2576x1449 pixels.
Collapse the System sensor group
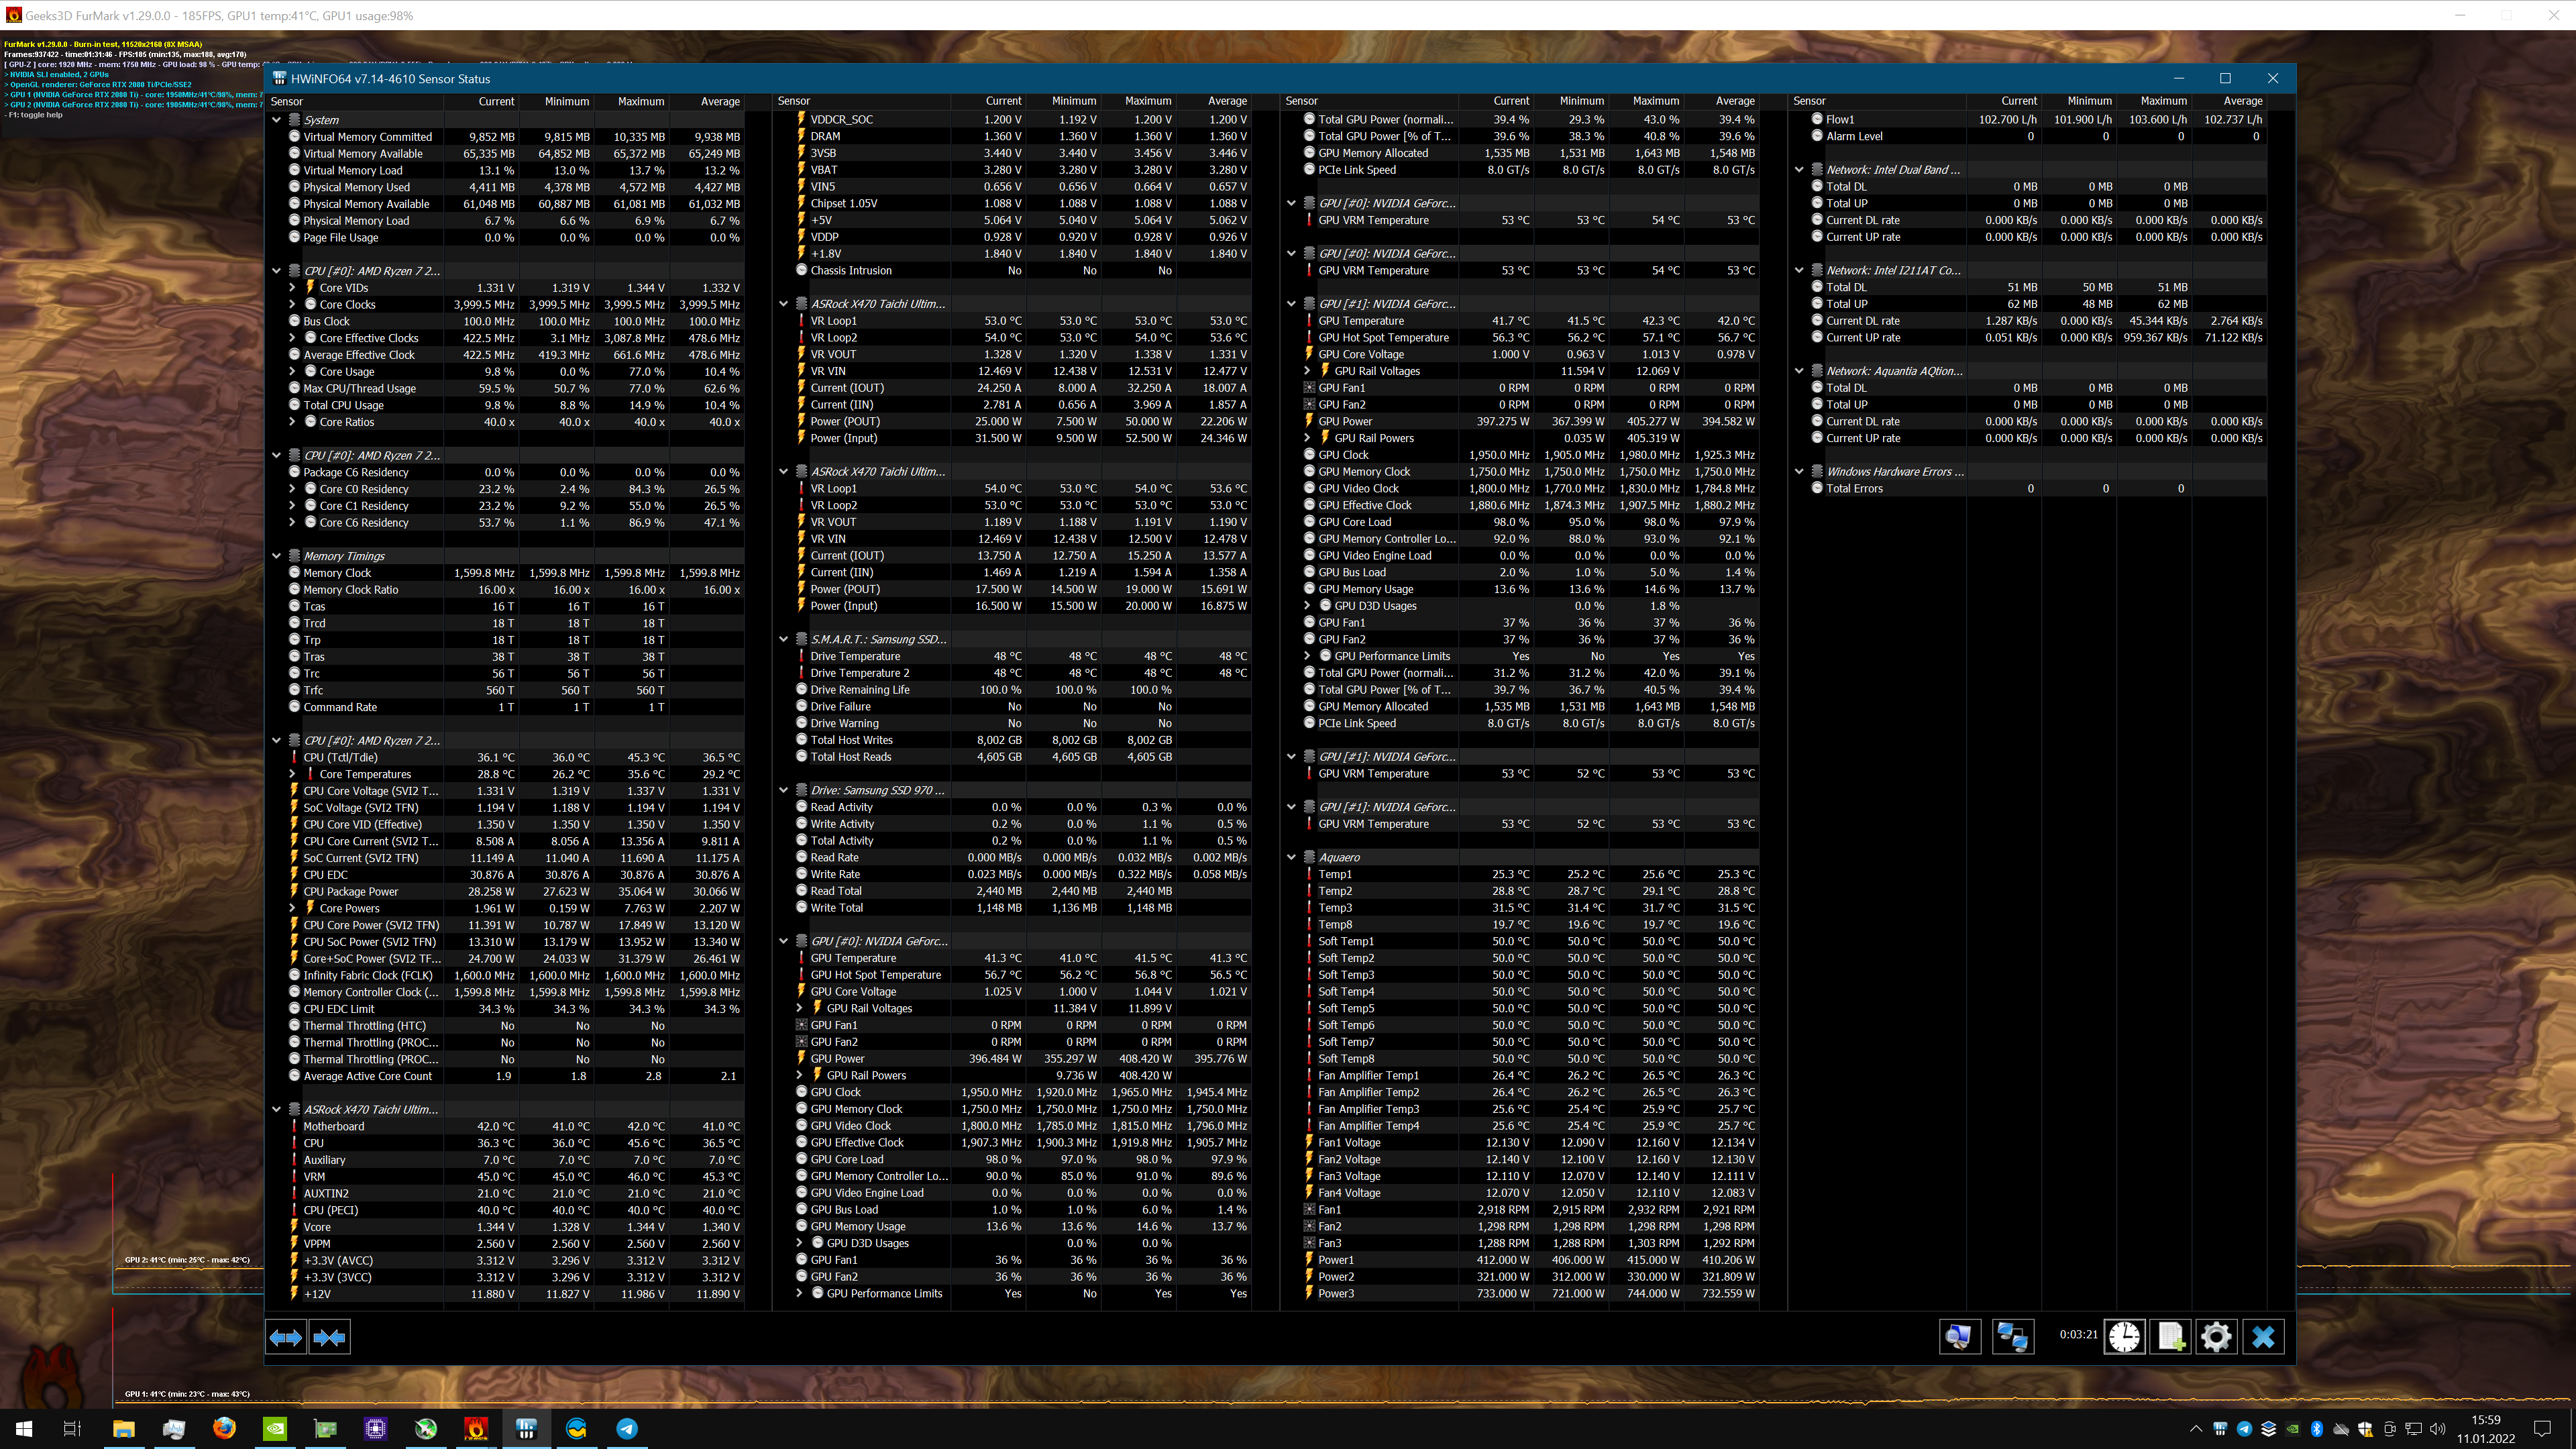(x=277, y=120)
